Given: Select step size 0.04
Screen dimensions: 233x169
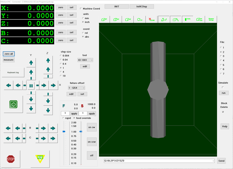Looking at the screenshot, I should (61, 59).
